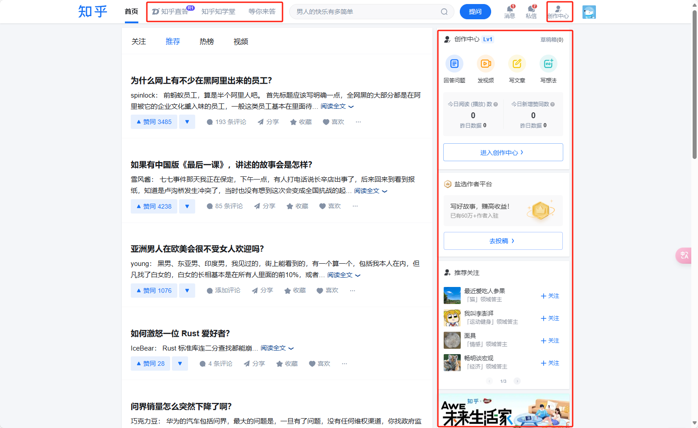This screenshot has width=698, height=428.
Task: Downvote the 《最后一课》 answer
Action: coord(187,206)
